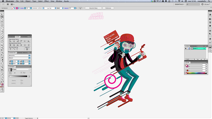Image resolution: width=212 pixels, height=119 pixels.
Task: Click the first Align Anchor Points icon
Action: [10, 41]
